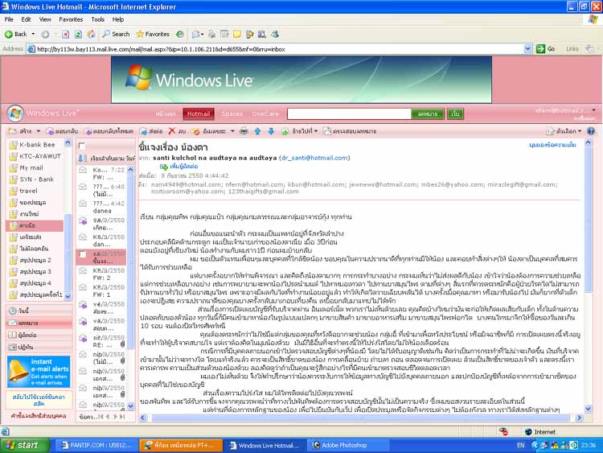Open the IE View menu
Image resolution: width=603 pixels, height=453 pixels.
coord(44,19)
